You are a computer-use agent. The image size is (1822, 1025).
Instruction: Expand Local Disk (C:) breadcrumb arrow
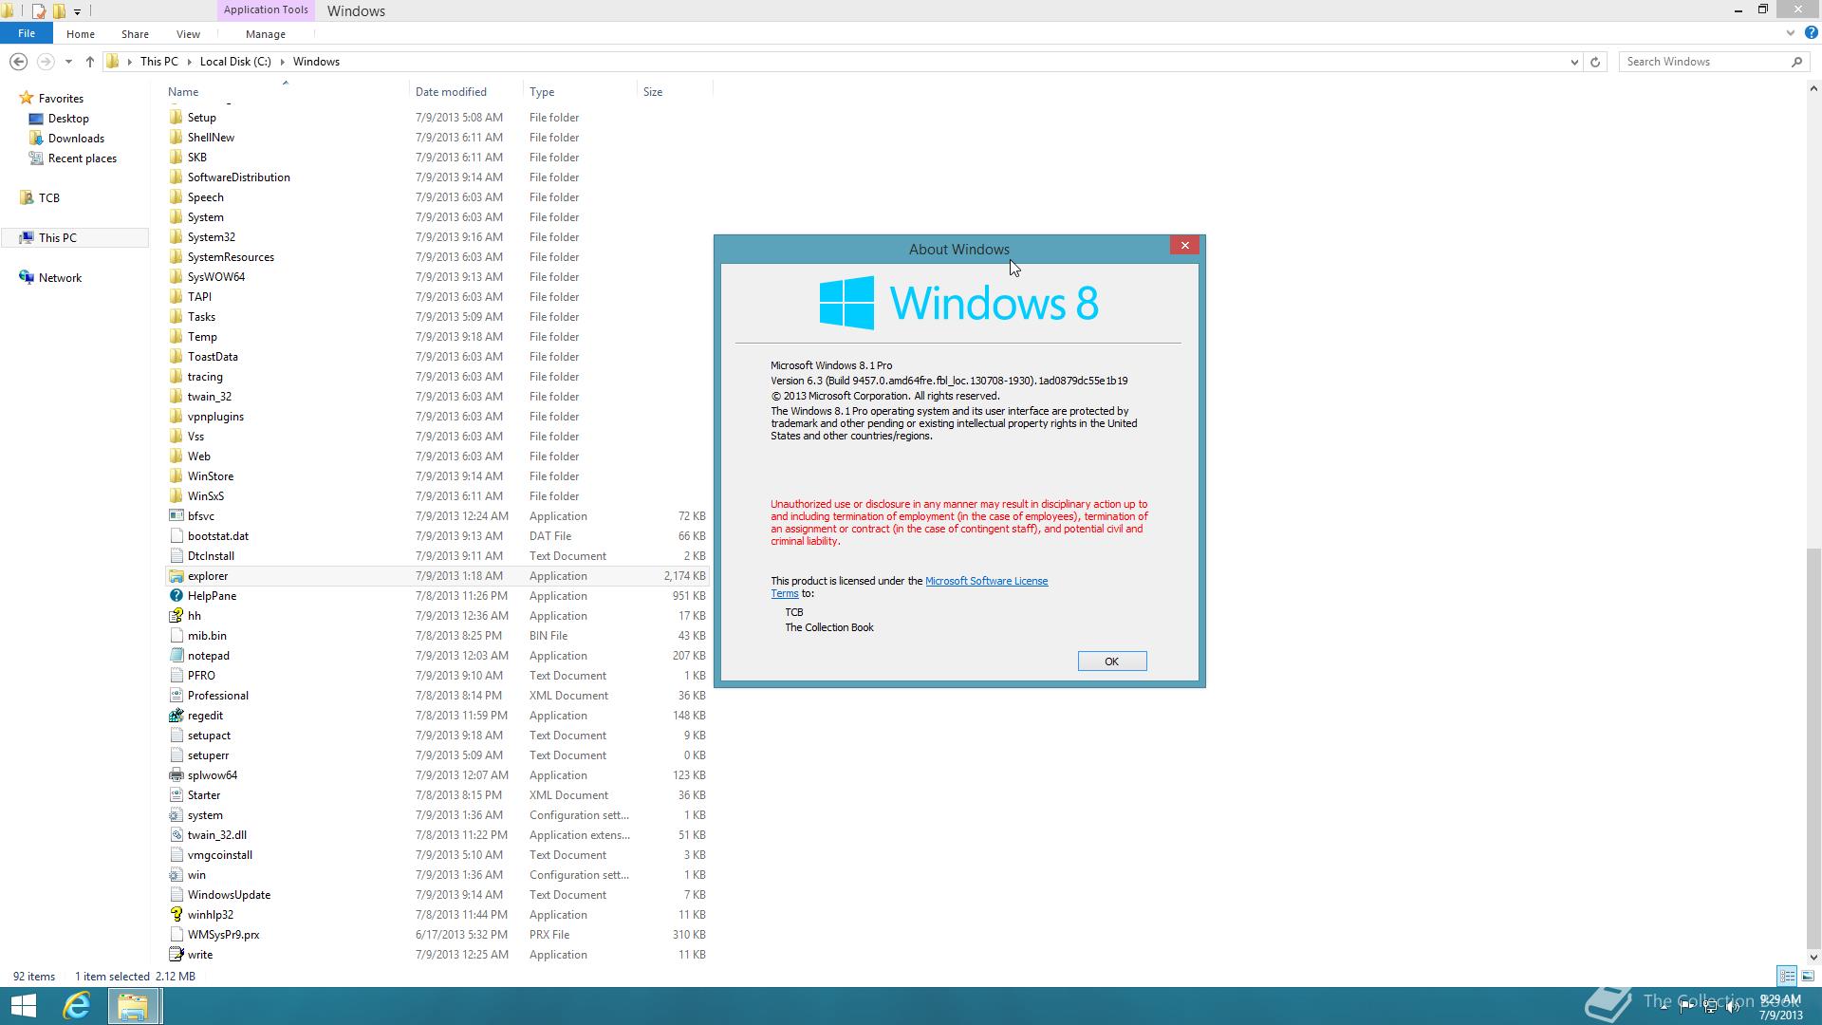(x=282, y=62)
